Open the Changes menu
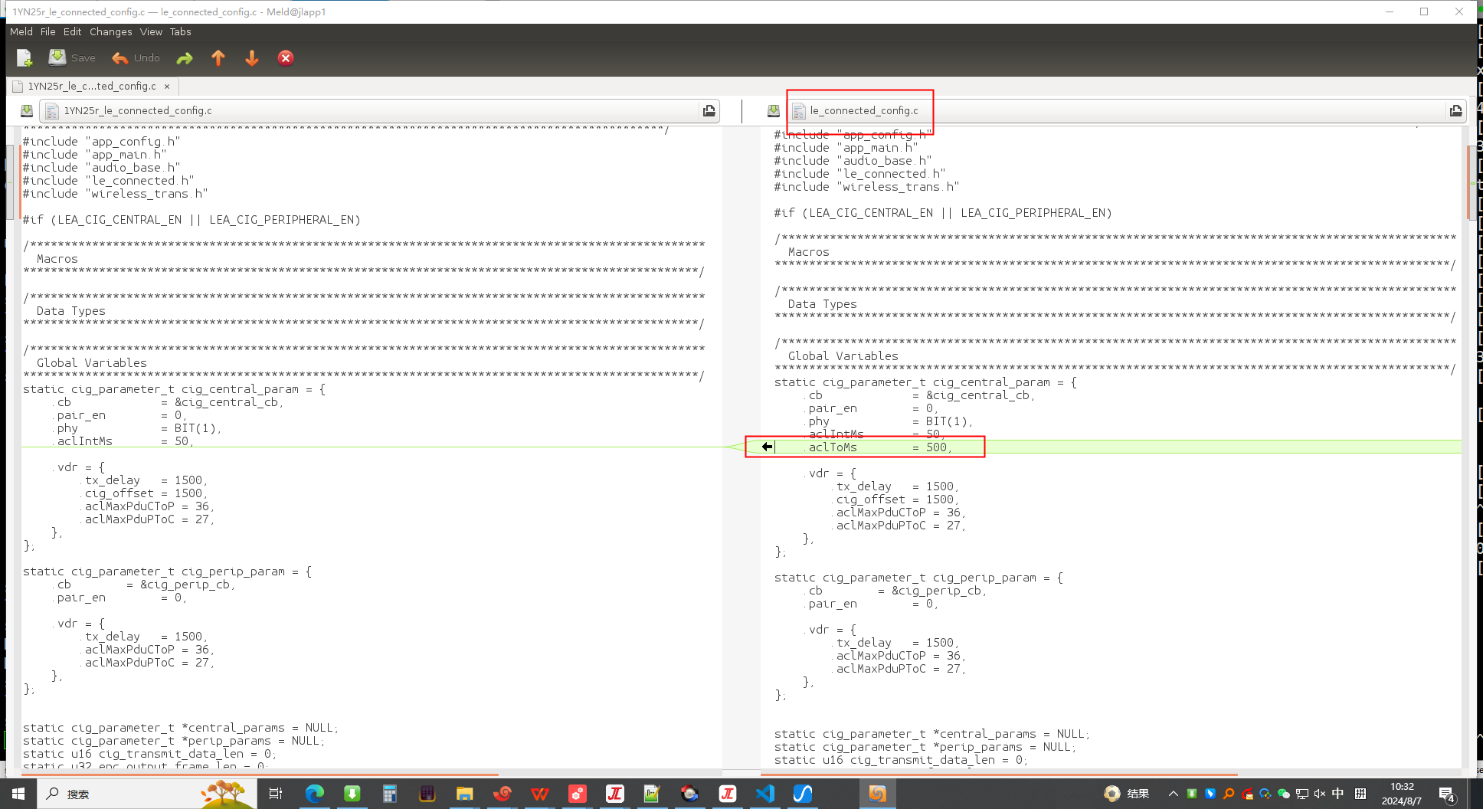The image size is (1483, 809). pyautogui.click(x=111, y=31)
